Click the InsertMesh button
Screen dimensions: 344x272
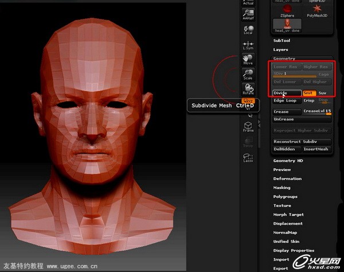click(x=317, y=149)
